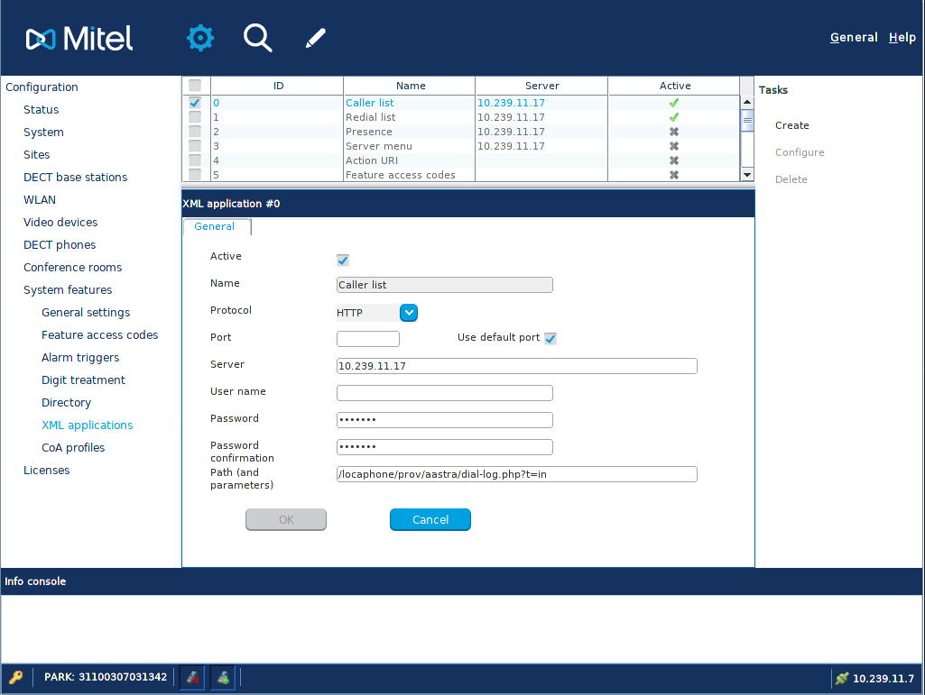Click the connection plug icon near 10.239.11.7
This screenshot has width=925, height=695.
coord(842,679)
